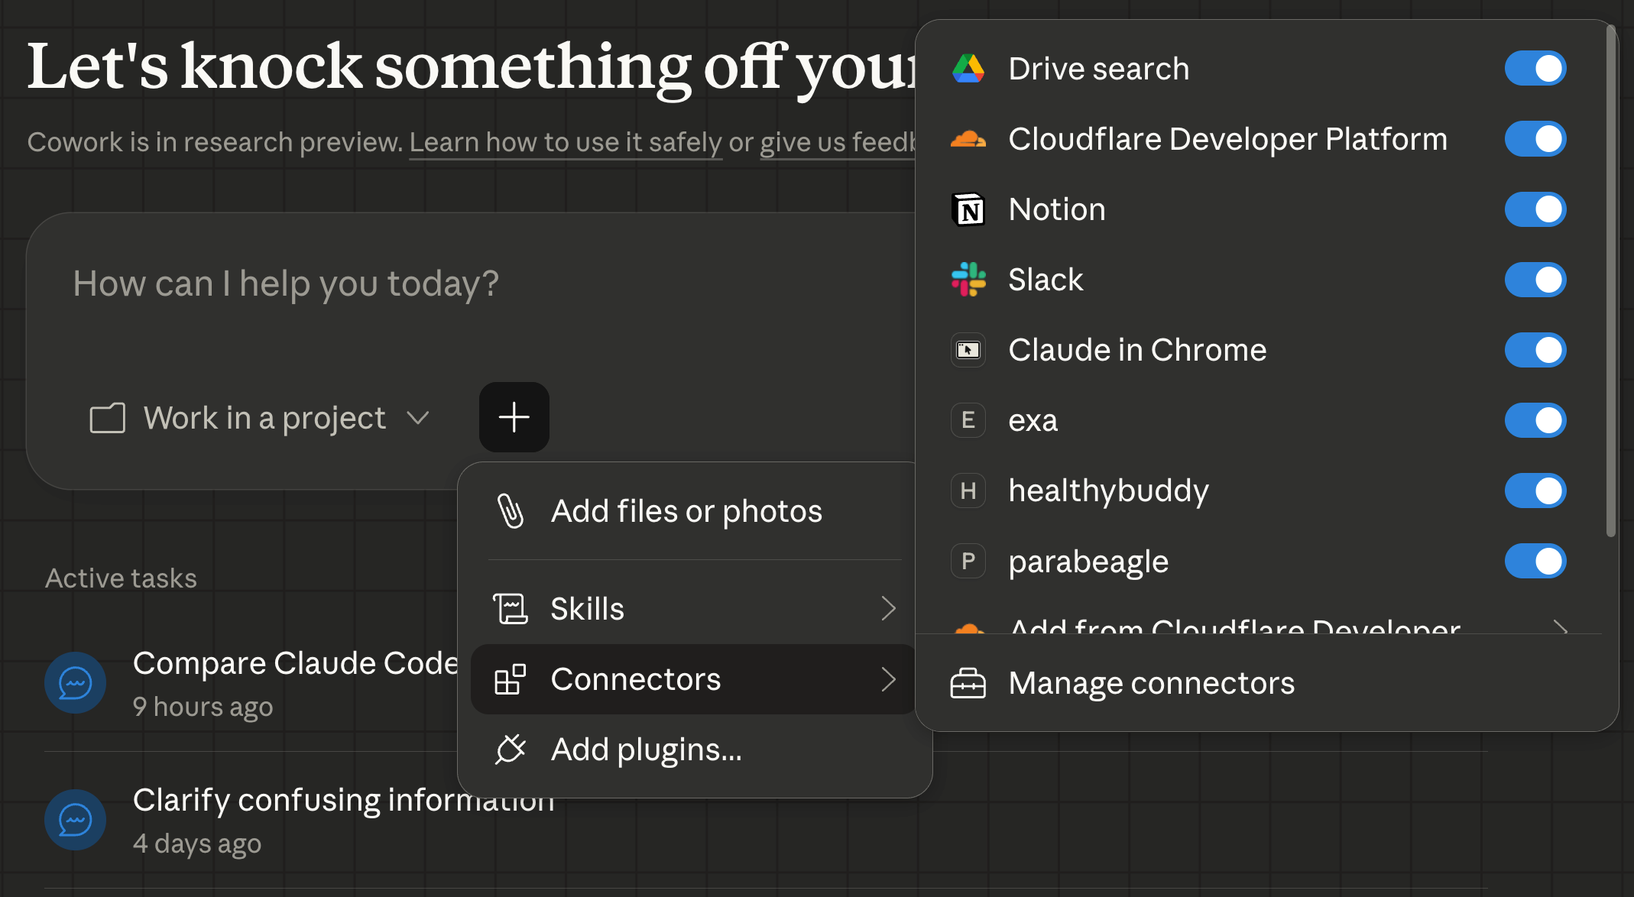The width and height of the screenshot is (1634, 897).
Task: Open the Work in a project dropdown
Action: (260, 418)
